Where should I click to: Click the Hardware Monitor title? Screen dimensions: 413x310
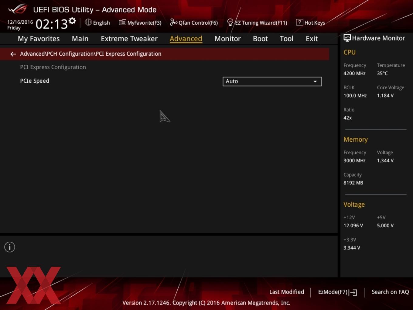coord(378,38)
